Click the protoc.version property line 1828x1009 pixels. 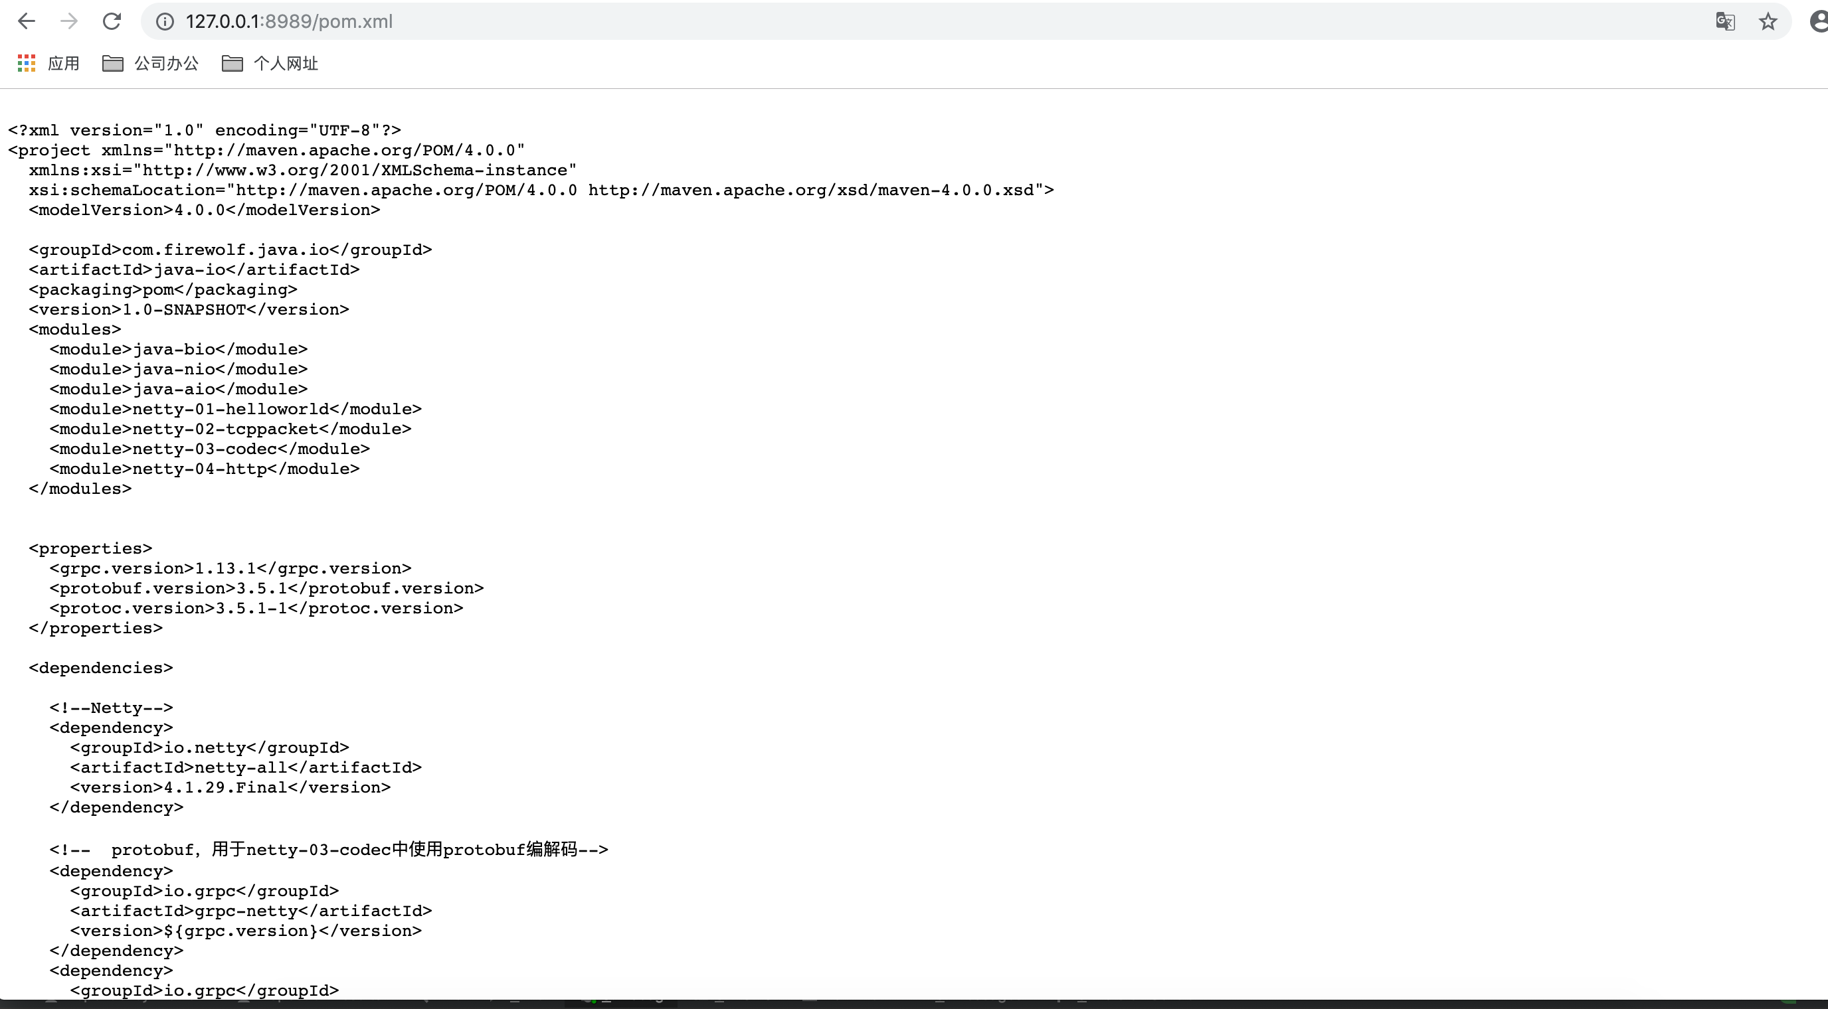(x=256, y=608)
